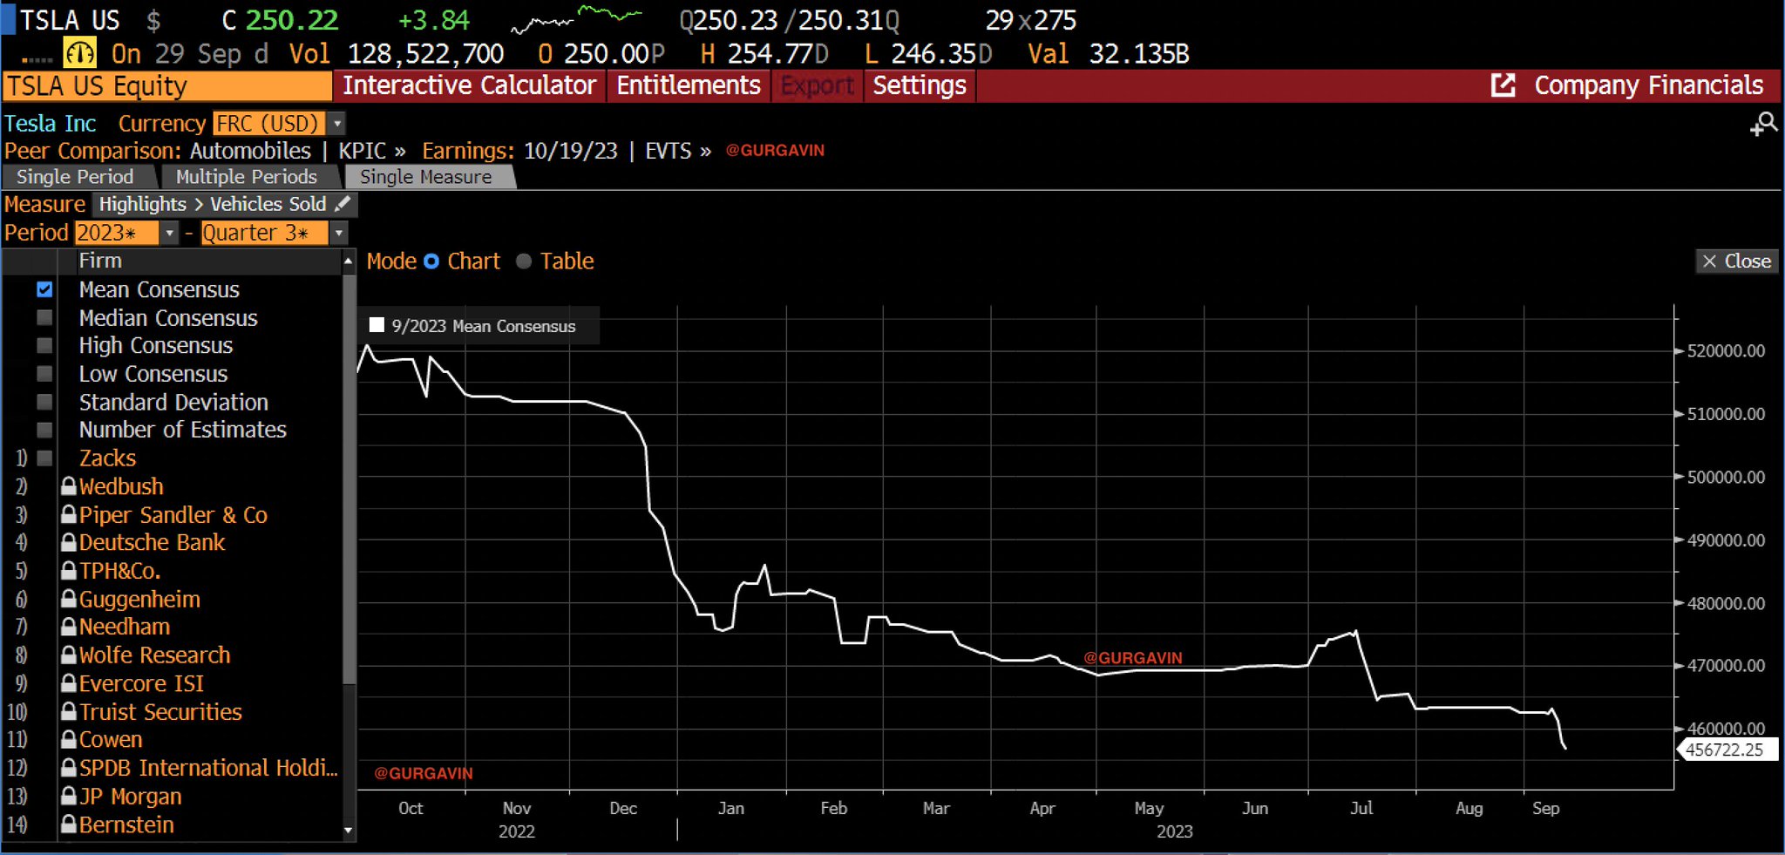Image resolution: width=1785 pixels, height=855 pixels.
Task: Click the lock icon beside Guggenheim
Action: pyautogui.click(x=69, y=600)
